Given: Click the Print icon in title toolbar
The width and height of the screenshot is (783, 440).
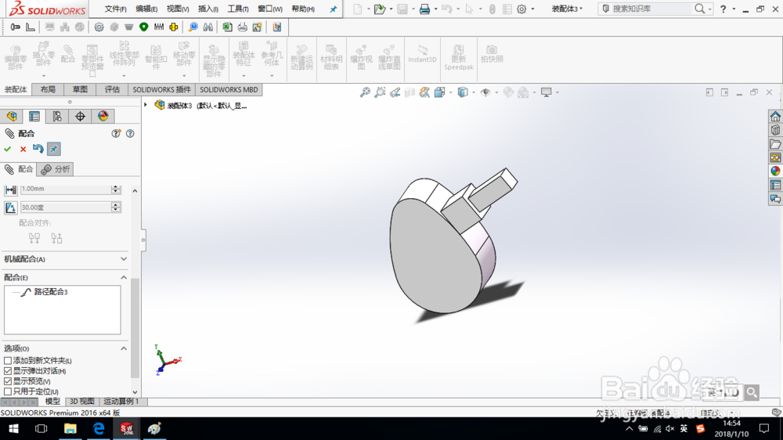Looking at the screenshot, I should click(424, 9).
